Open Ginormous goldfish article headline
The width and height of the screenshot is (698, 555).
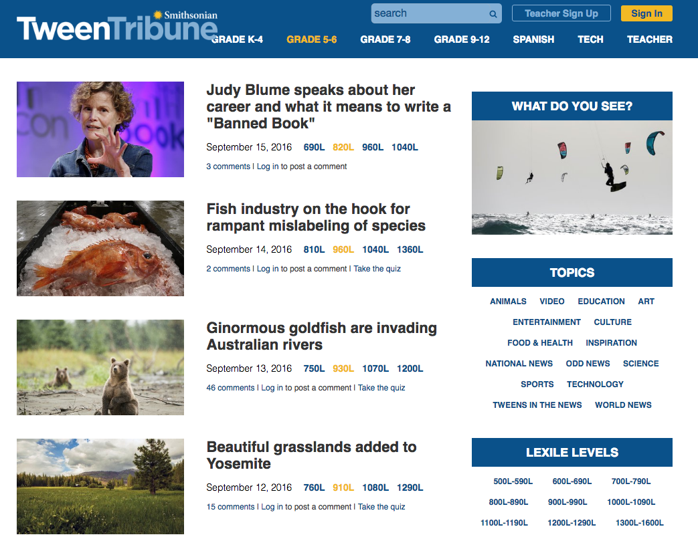pos(321,336)
